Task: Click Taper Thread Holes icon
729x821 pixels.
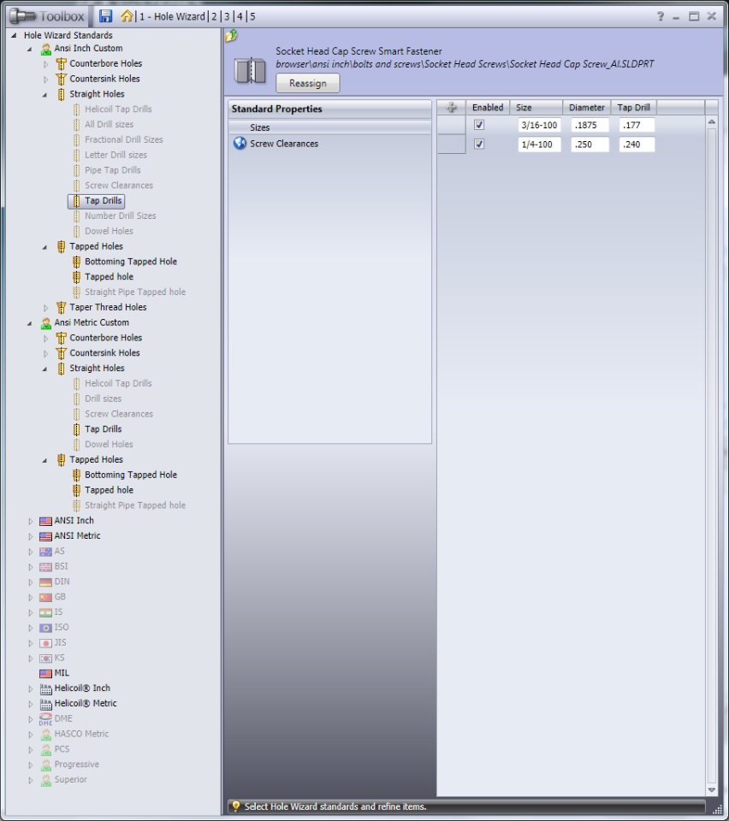Action: tap(62, 307)
